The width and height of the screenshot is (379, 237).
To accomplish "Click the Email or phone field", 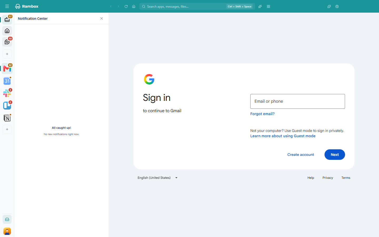I will click(297, 101).
